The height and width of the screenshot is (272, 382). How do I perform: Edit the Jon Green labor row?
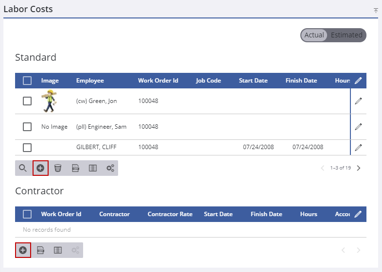tap(358, 101)
